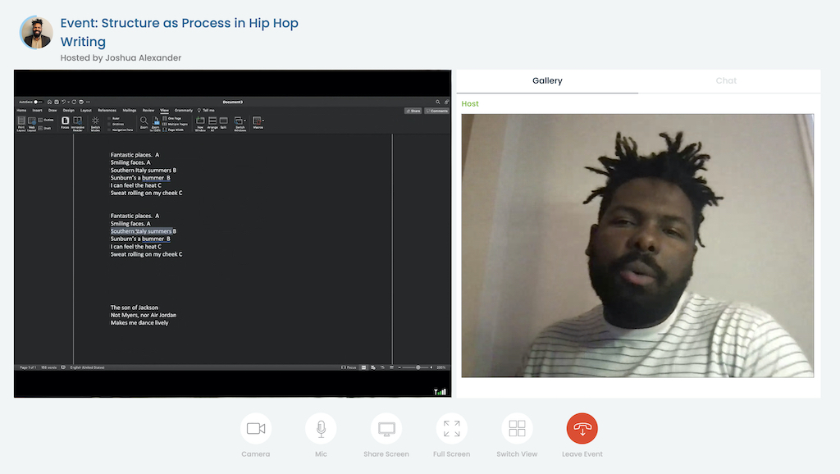The height and width of the screenshot is (474, 840).
Task: Start sharing your screen
Action: (x=386, y=428)
